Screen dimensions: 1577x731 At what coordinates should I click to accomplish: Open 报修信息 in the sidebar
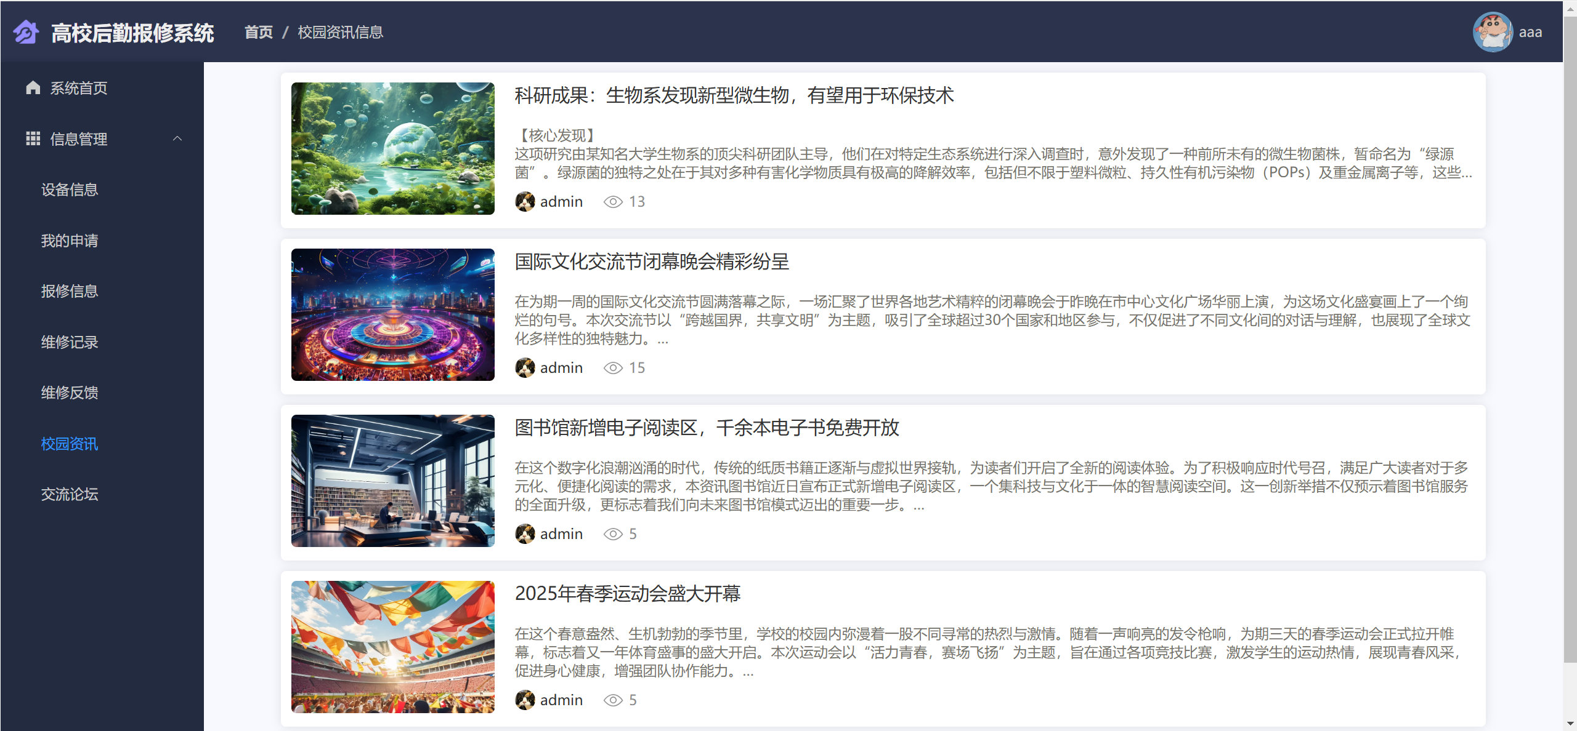pos(70,291)
